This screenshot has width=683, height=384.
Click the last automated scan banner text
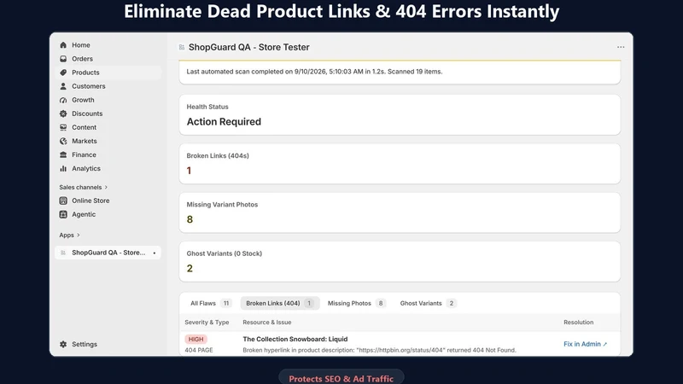pos(314,72)
